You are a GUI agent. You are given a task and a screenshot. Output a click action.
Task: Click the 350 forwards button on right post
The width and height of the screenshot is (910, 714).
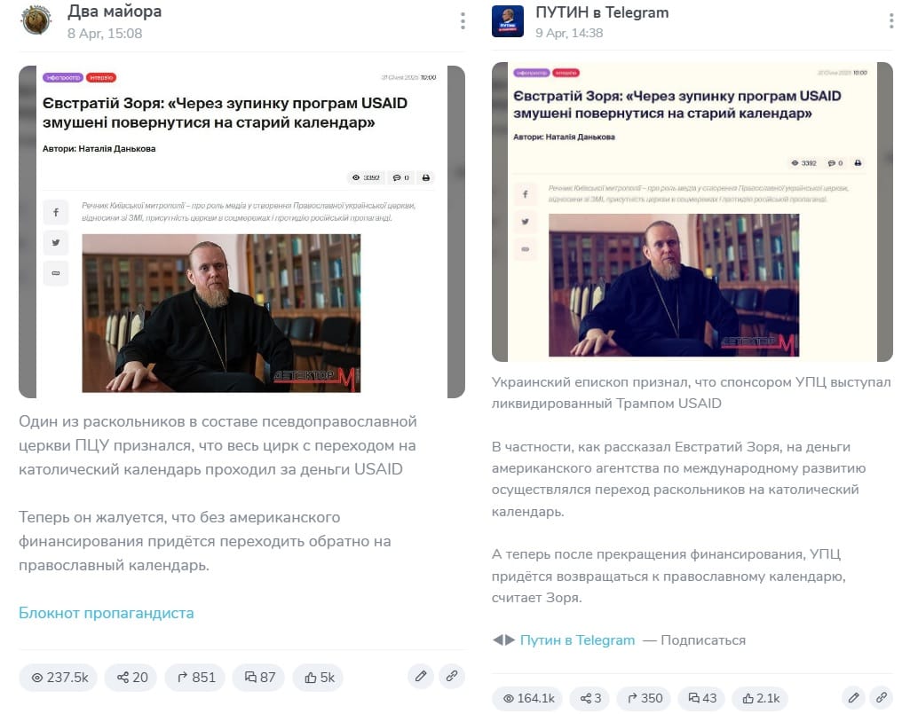click(645, 698)
